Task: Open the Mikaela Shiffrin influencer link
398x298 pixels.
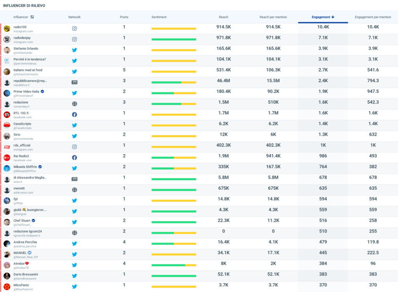Action: pos(25,167)
